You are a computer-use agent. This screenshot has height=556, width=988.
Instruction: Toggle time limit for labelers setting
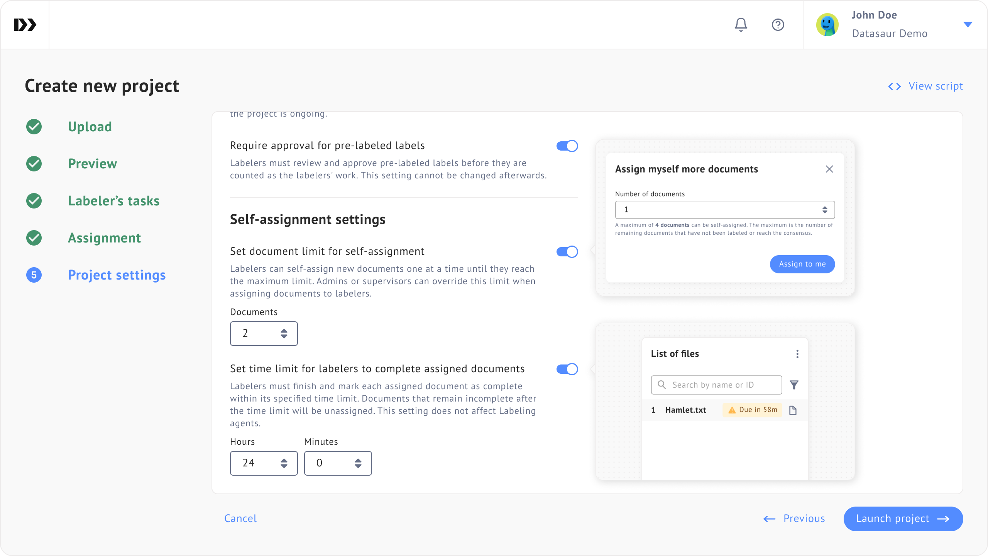click(567, 369)
